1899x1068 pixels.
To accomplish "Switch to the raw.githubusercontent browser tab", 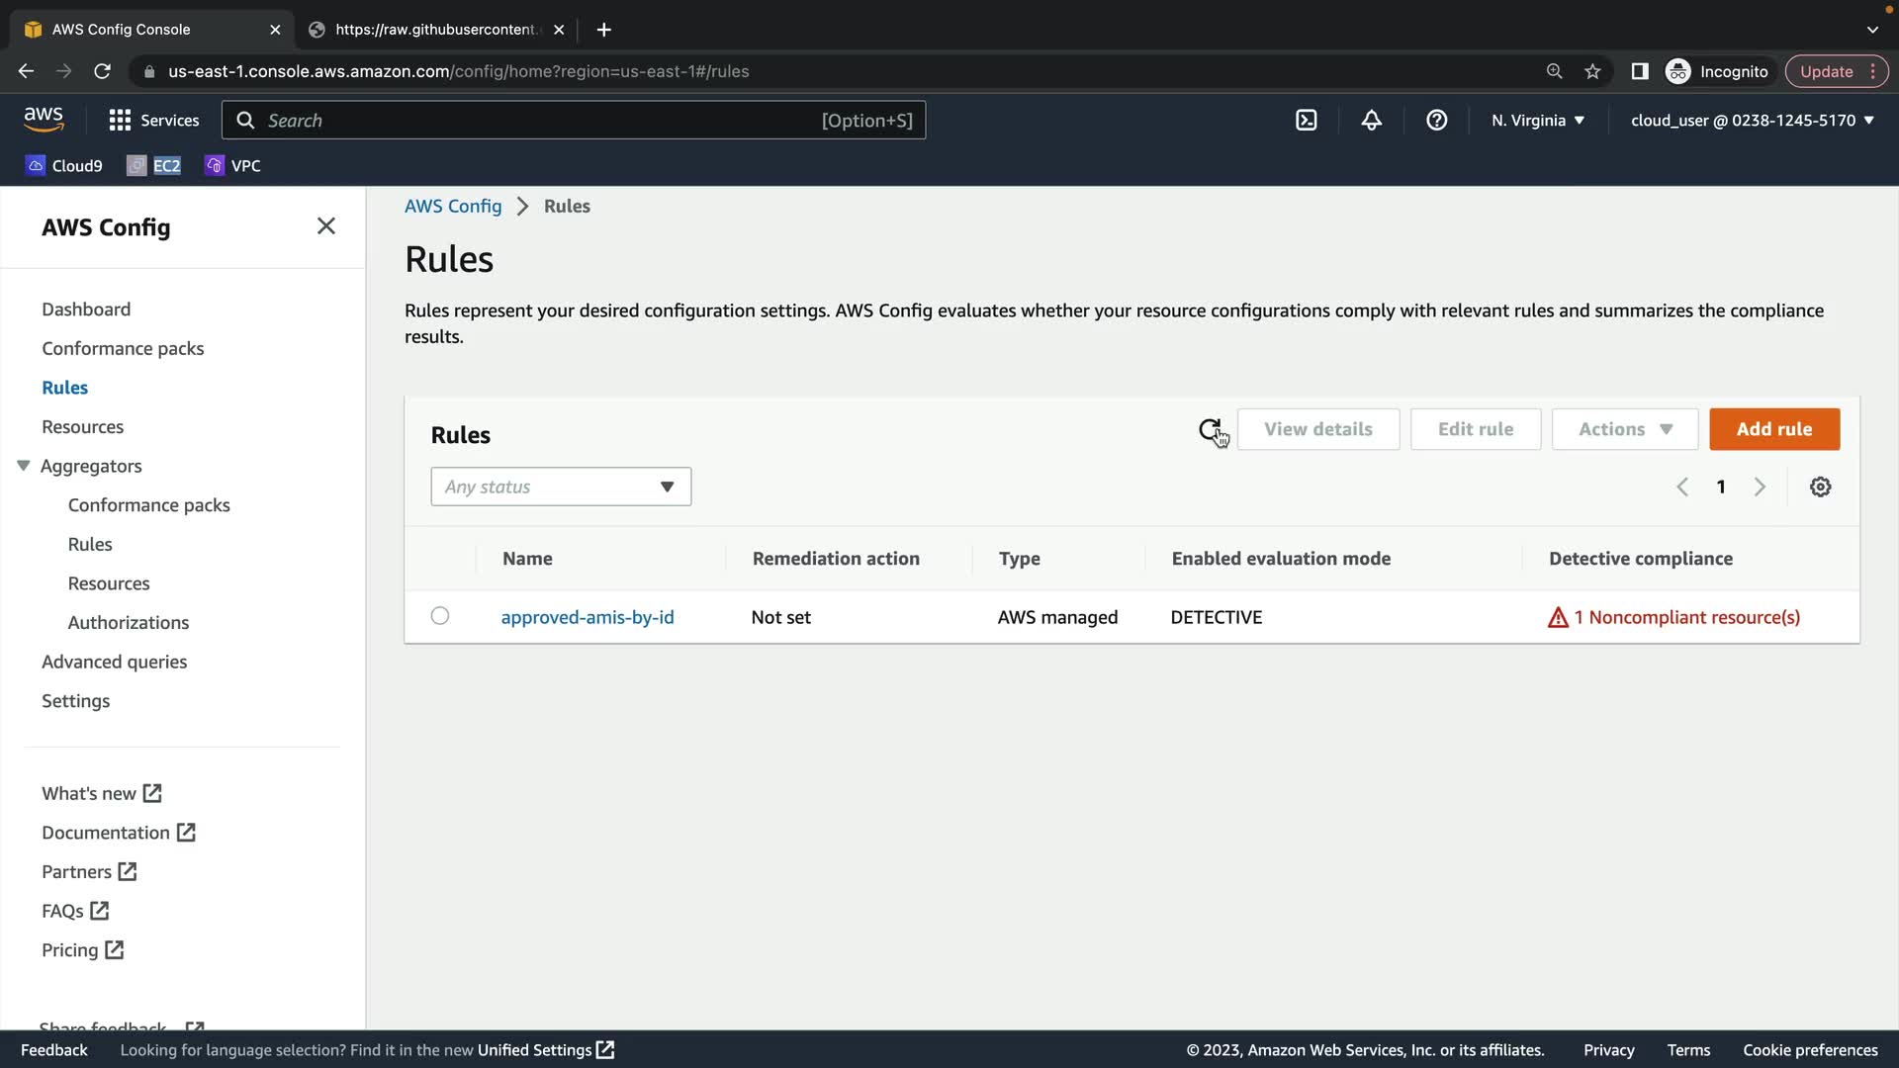I will point(435,30).
